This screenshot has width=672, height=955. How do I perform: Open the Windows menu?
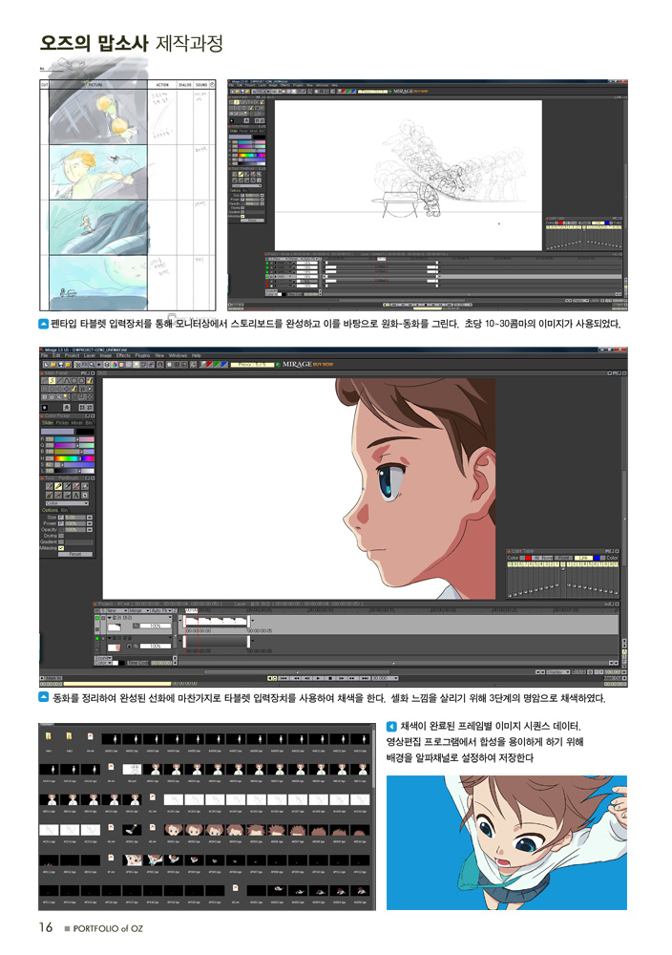[x=178, y=355]
